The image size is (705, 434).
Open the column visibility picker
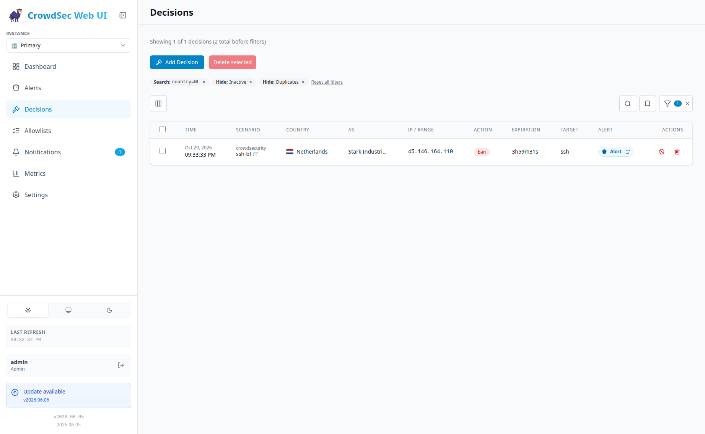tap(158, 104)
